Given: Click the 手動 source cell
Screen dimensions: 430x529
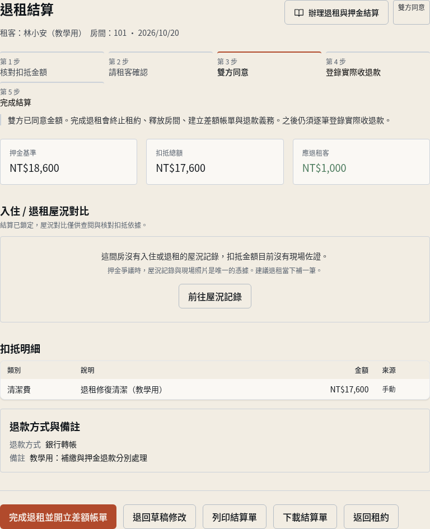Looking at the screenshot, I should tap(389, 389).
